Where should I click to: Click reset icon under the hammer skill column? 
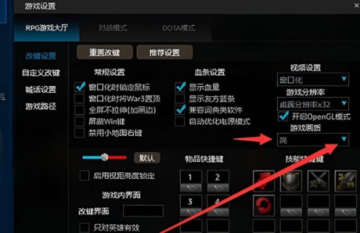pyautogui.click(x=345, y=212)
